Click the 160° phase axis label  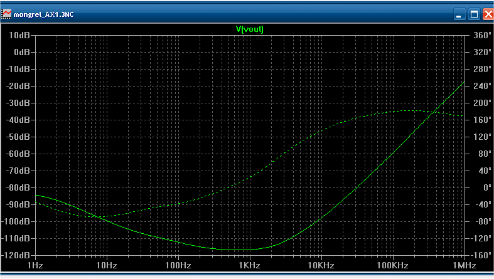(x=482, y=120)
